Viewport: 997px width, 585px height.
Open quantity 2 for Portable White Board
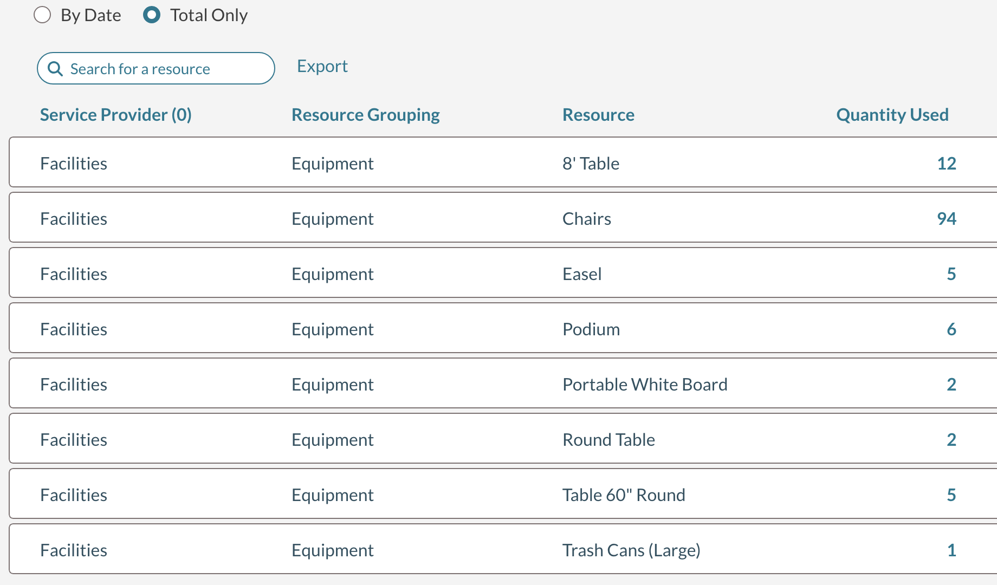coord(951,384)
